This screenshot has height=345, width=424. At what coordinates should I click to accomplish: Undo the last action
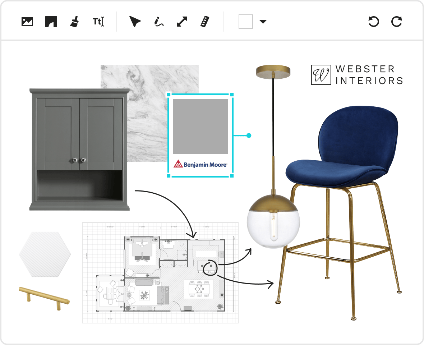tap(374, 22)
